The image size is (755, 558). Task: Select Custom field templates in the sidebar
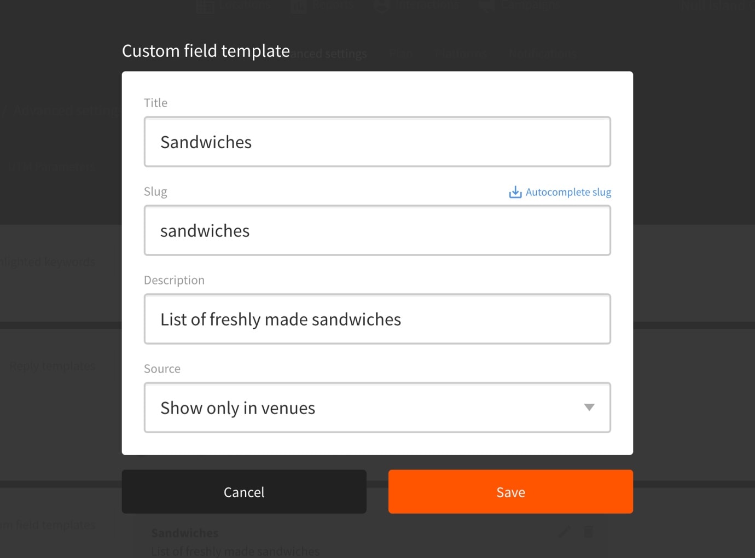(x=48, y=525)
